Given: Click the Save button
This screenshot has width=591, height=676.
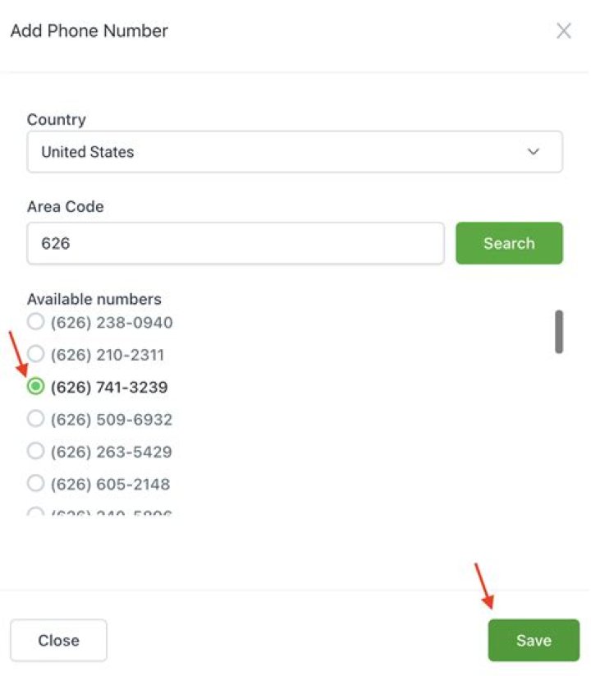Looking at the screenshot, I should (x=533, y=640).
